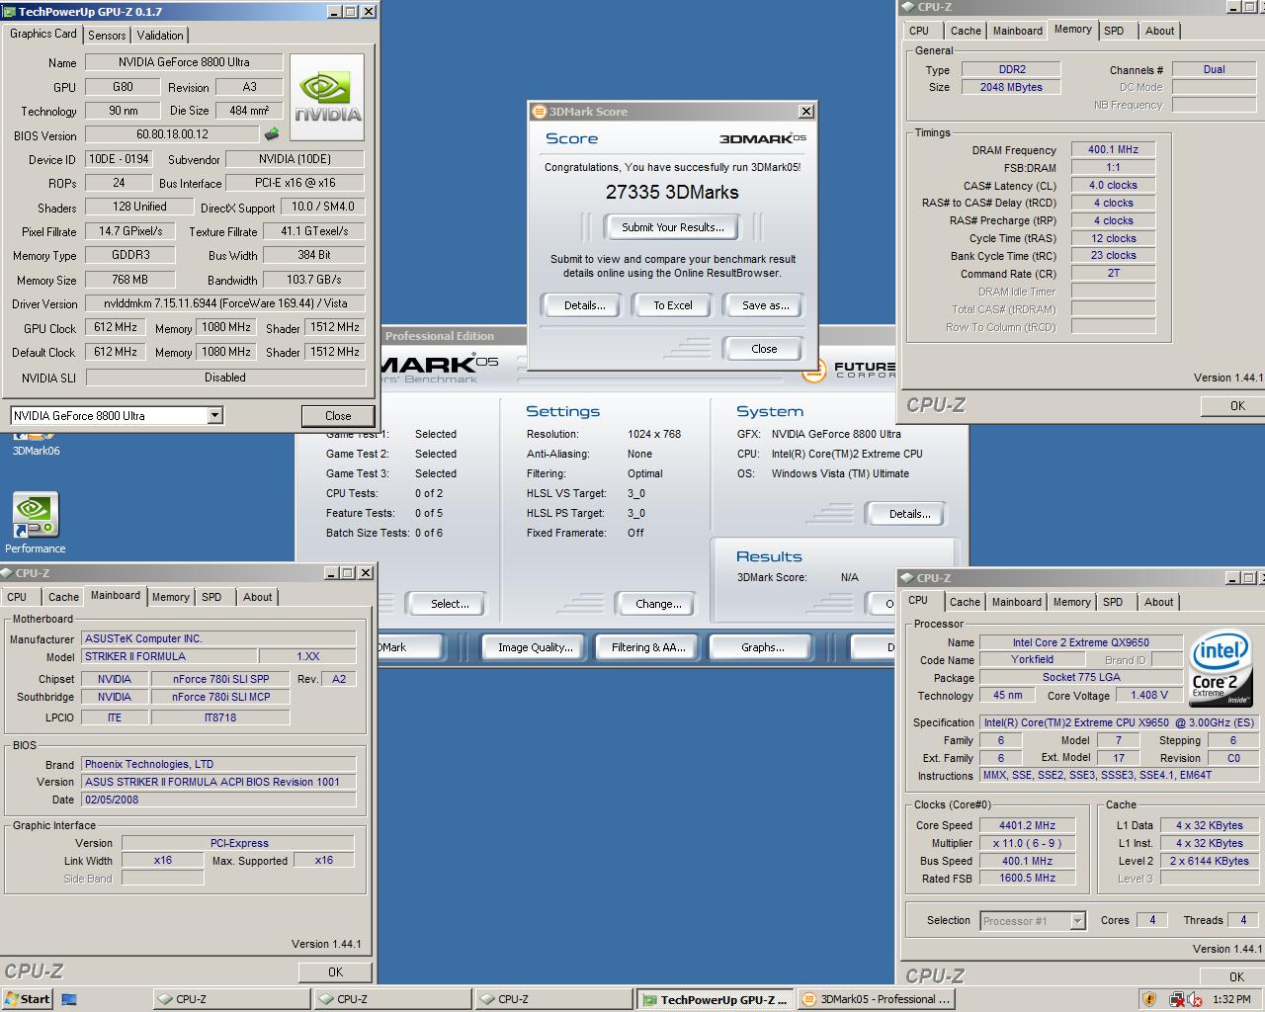Click OK in the Mainboard CPU-Z window
This screenshot has height=1012, width=1265.
pyautogui.click(x=335, y=972)
